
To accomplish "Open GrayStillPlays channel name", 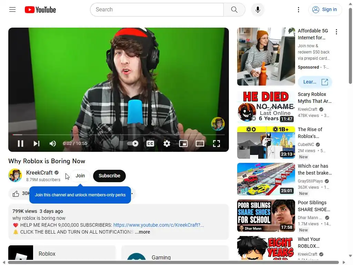I will coord(310,181).
